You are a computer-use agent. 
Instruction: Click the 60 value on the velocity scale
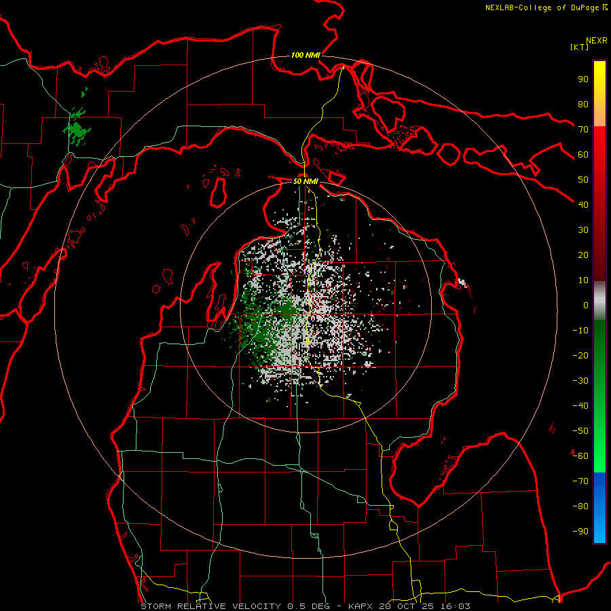pyautogui.click(x=583, y=154)
